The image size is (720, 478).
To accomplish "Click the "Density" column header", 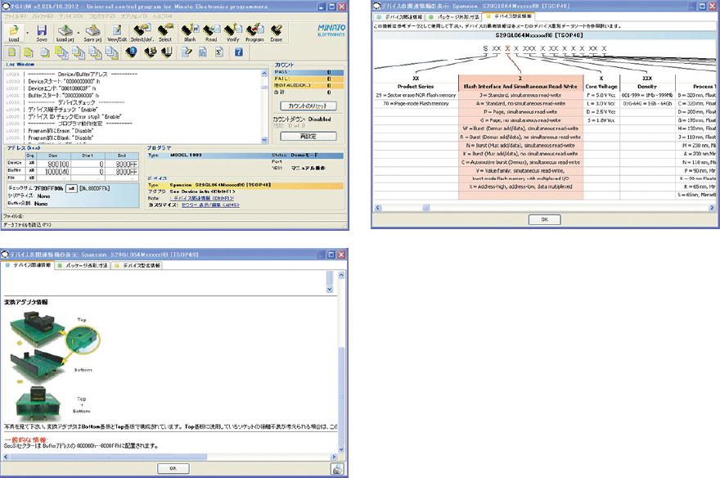I will coord(647,86).
